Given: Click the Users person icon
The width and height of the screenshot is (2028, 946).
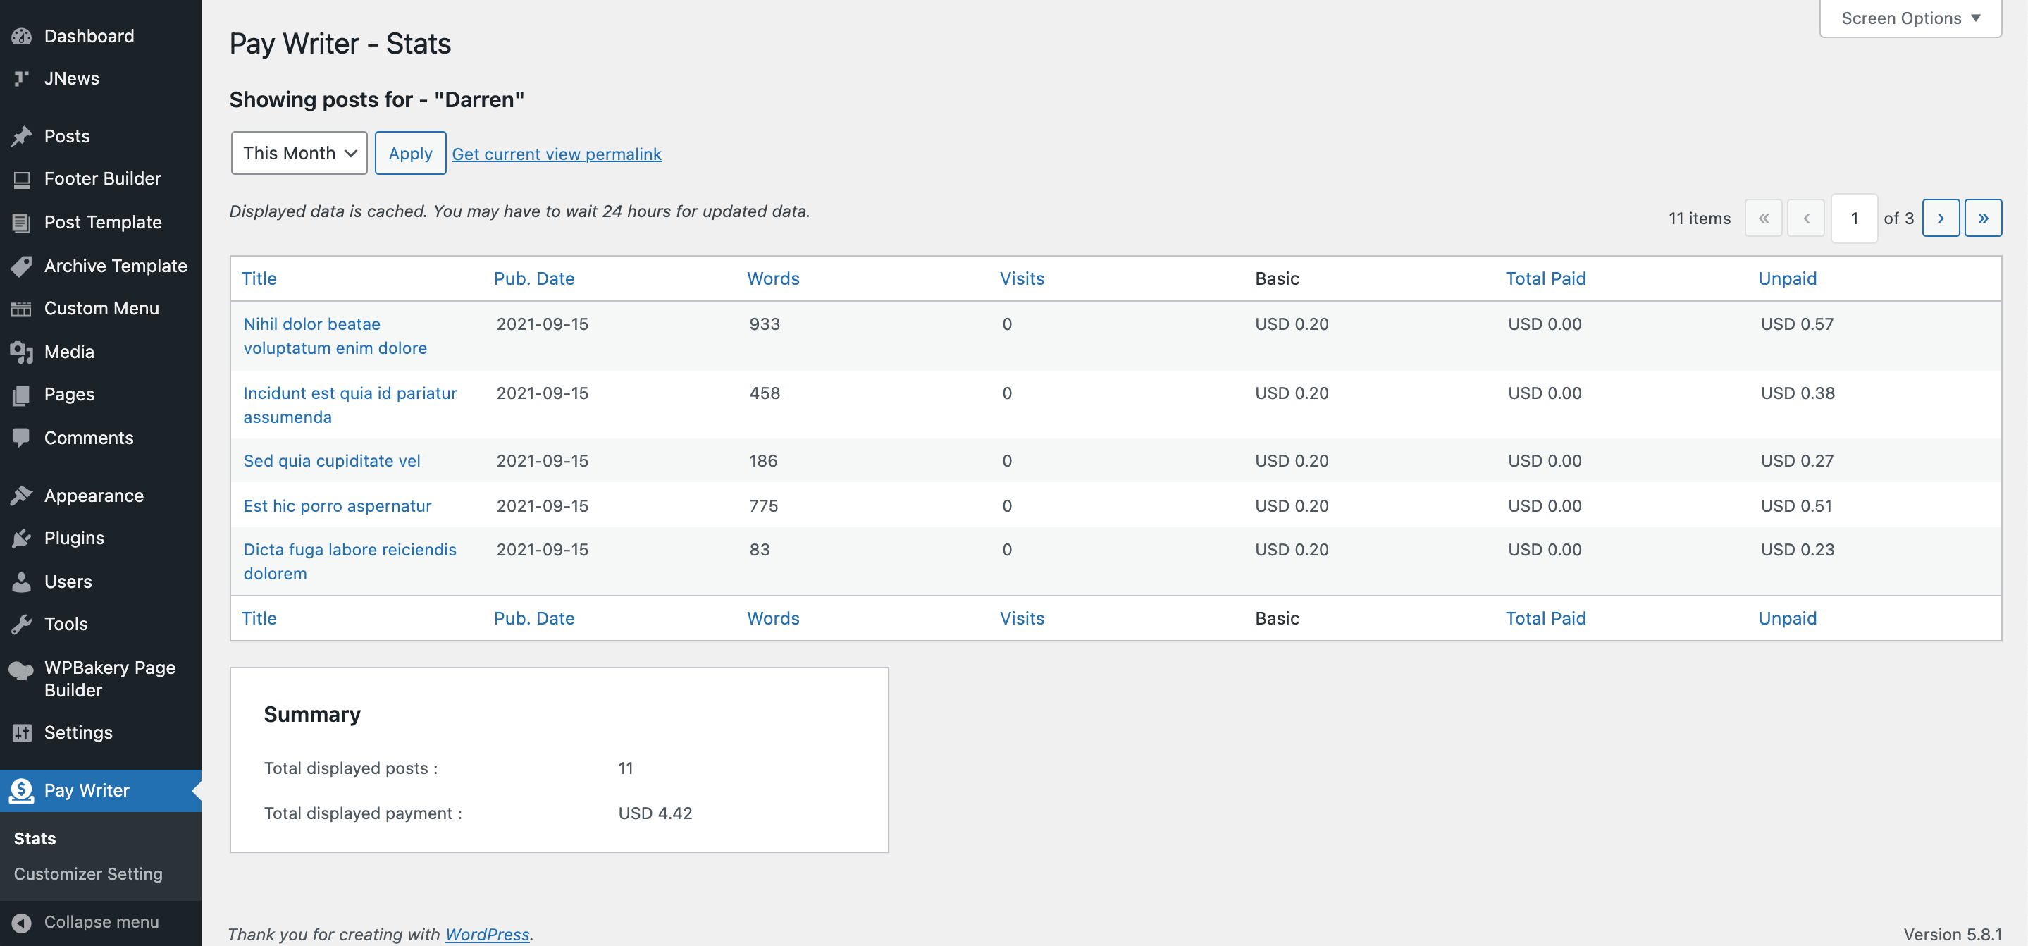Looking at the screenshot, I should click(x=21, y=582).
